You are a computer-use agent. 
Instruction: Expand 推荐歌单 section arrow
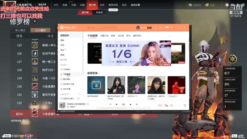pos(99,73)
